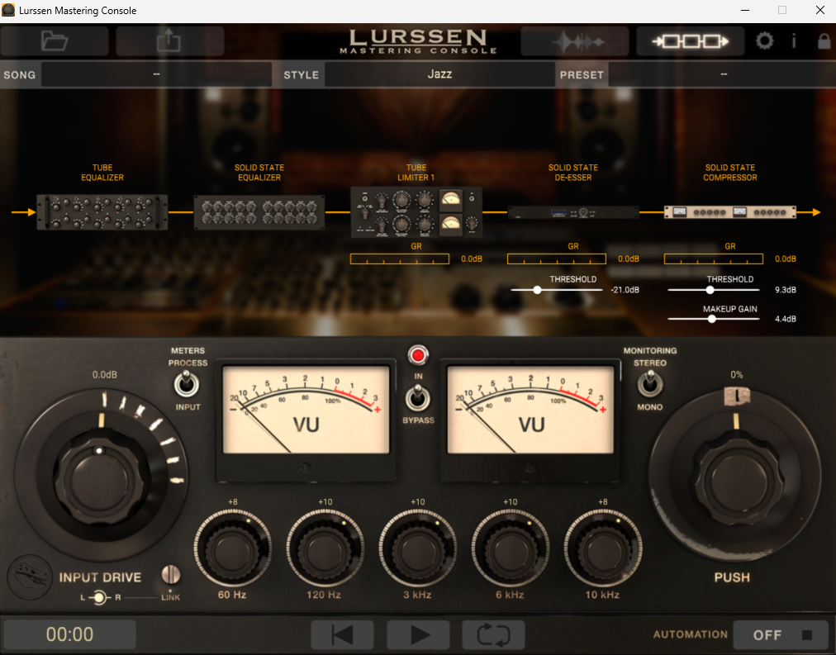Select the Solid State De-Esser unit
This screenshot has width=836, height=655.
click(x=573, y=212)
